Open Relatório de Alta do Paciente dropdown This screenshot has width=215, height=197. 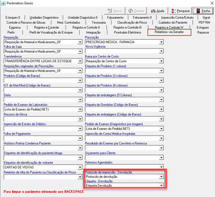[x=80, y=177]
